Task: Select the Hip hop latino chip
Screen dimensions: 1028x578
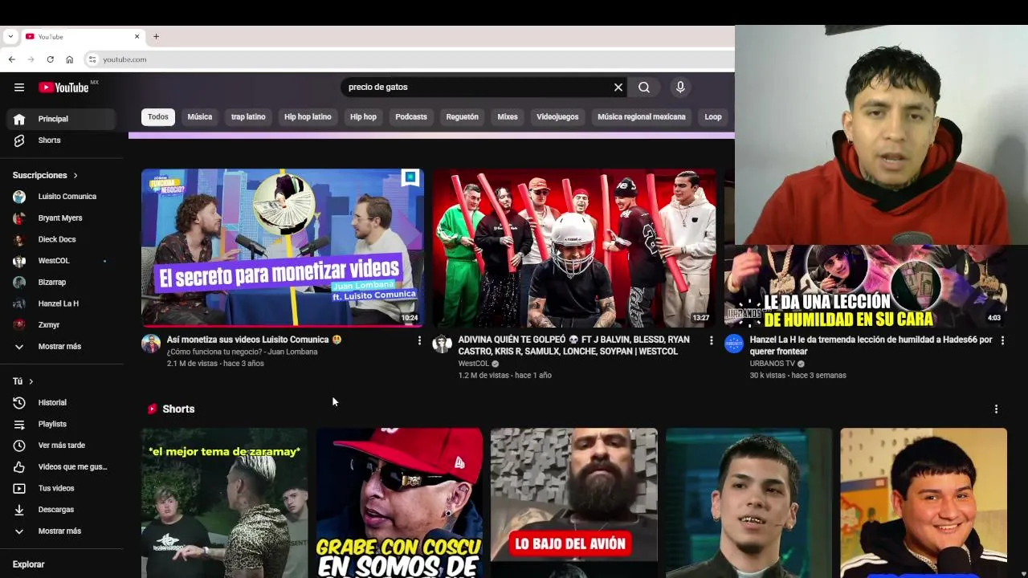Action: 308,117
